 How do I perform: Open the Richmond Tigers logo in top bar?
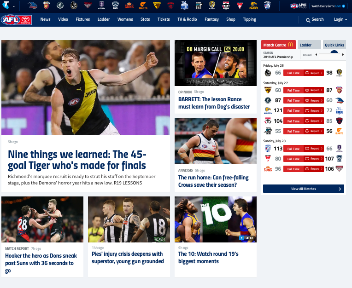coord(212,6)
